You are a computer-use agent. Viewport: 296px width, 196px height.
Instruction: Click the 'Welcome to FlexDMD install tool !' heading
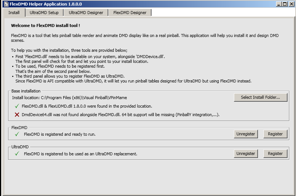[x=45, y=26]
